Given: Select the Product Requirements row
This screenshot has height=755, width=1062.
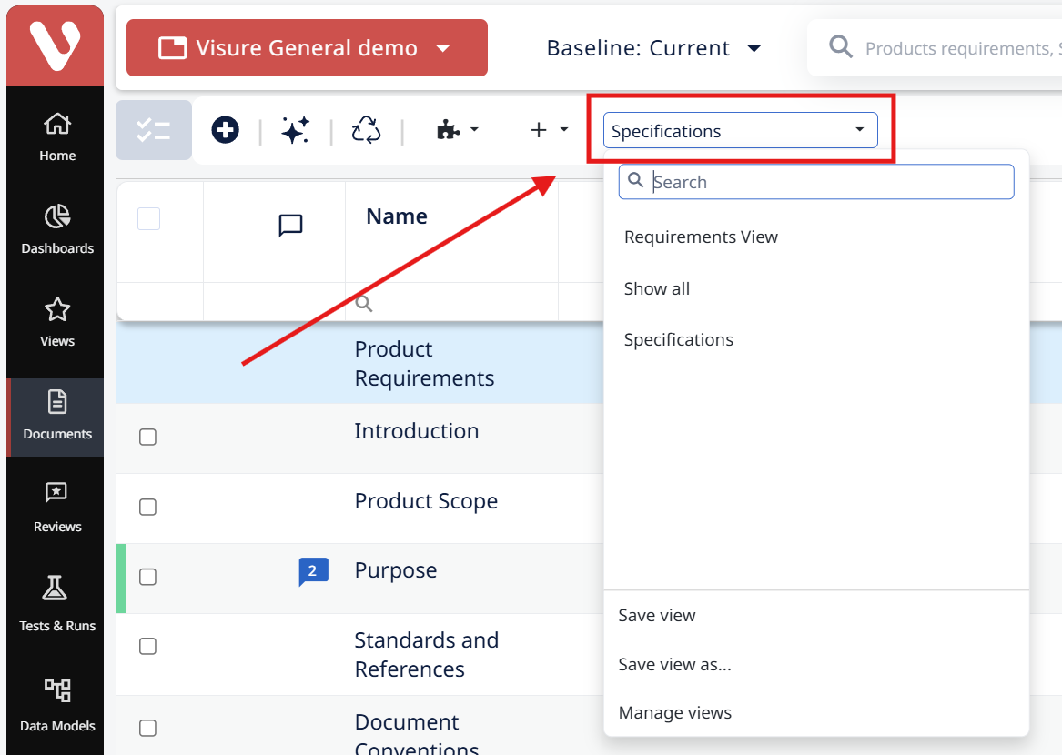Looking at the screenshot, I should click(359, 363).
